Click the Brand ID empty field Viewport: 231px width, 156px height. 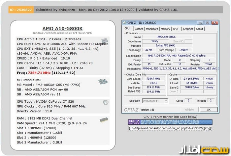pyautogui.click(x=188, y=41)
